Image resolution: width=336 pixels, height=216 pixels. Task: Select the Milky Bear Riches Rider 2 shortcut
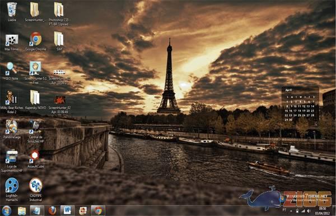point(12,102)
